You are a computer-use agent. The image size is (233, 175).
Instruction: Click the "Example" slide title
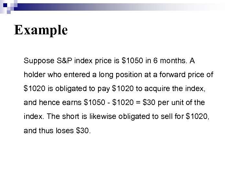coord(41,30)
